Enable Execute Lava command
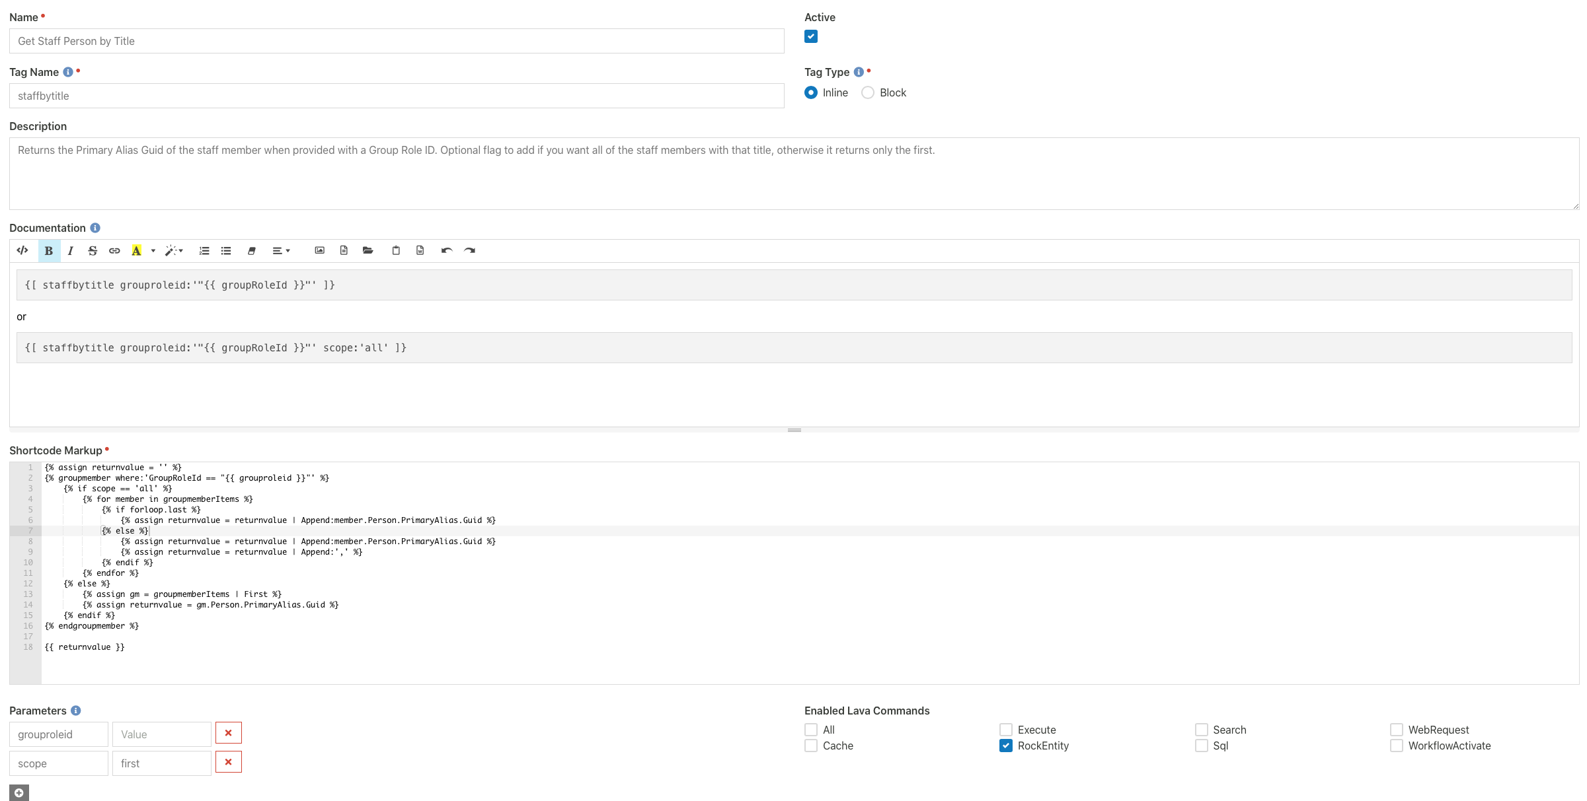The height and width of the screenshot is (801, 1587). pyautogui.click(x=1006, y=730)
